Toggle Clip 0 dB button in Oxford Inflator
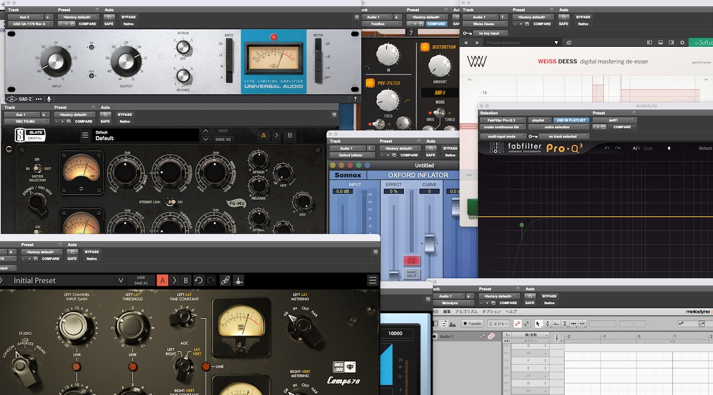The height and width of the screenshot is (395, 713). 411,261
